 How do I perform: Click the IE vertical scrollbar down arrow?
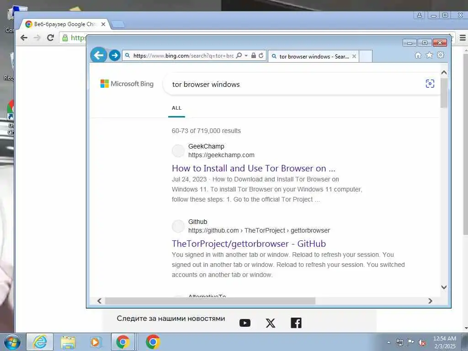(444, 287)
